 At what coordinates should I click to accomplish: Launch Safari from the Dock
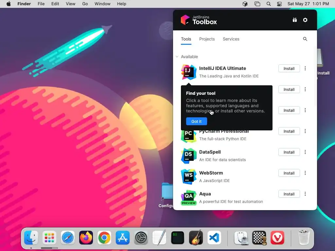point(68,238)
